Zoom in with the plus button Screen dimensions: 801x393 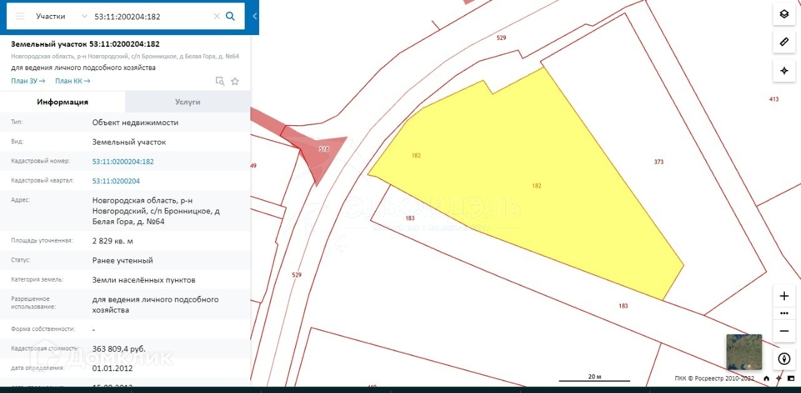pos(783,296)
